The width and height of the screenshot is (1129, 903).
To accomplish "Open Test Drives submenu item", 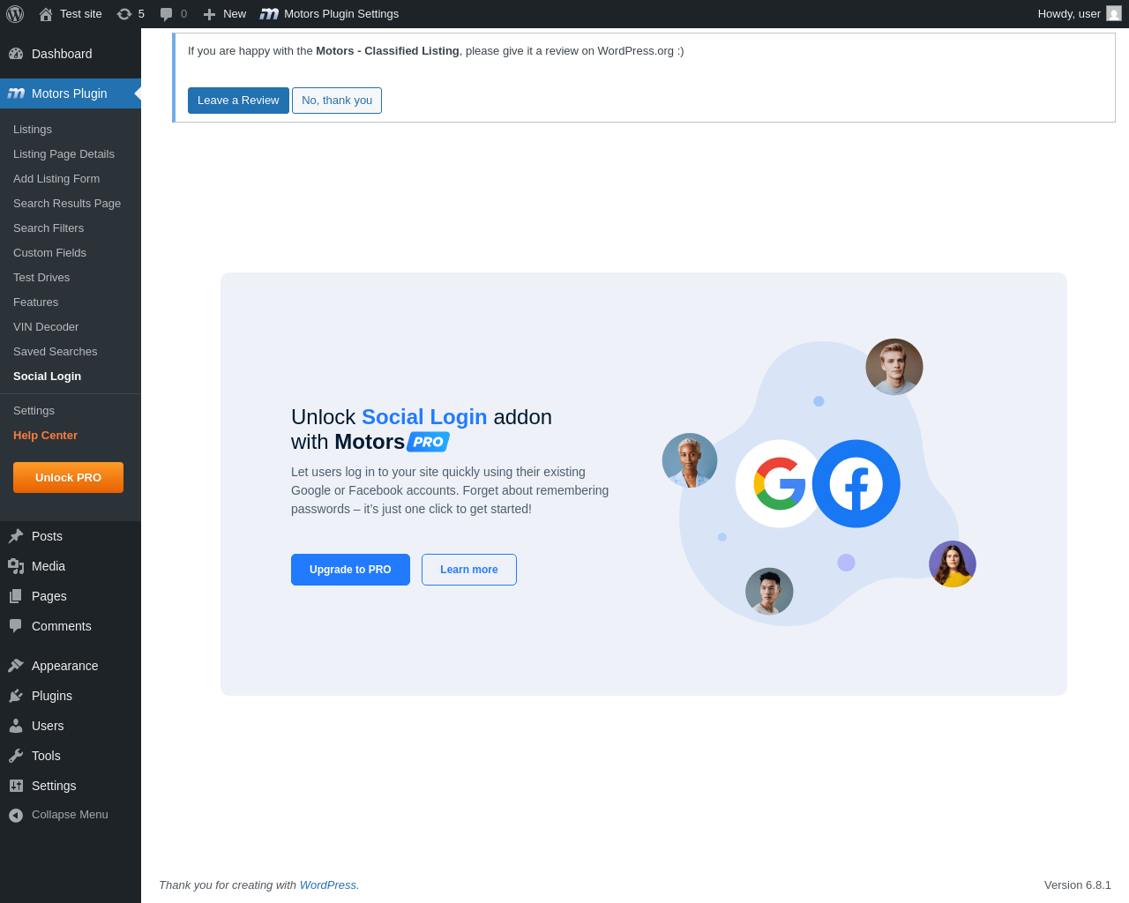I will click(x=41, y=278).
